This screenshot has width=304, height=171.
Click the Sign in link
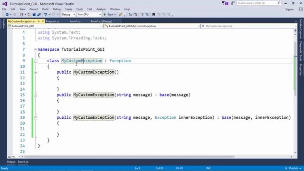pyautogui.click(x=289, y=9)
